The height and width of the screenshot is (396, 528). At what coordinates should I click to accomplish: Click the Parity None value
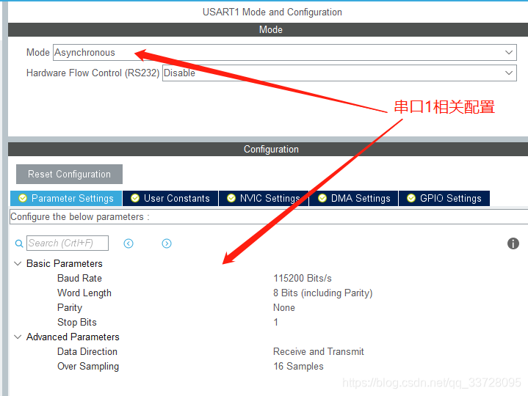pyautogui.click(x=284, y=307)
